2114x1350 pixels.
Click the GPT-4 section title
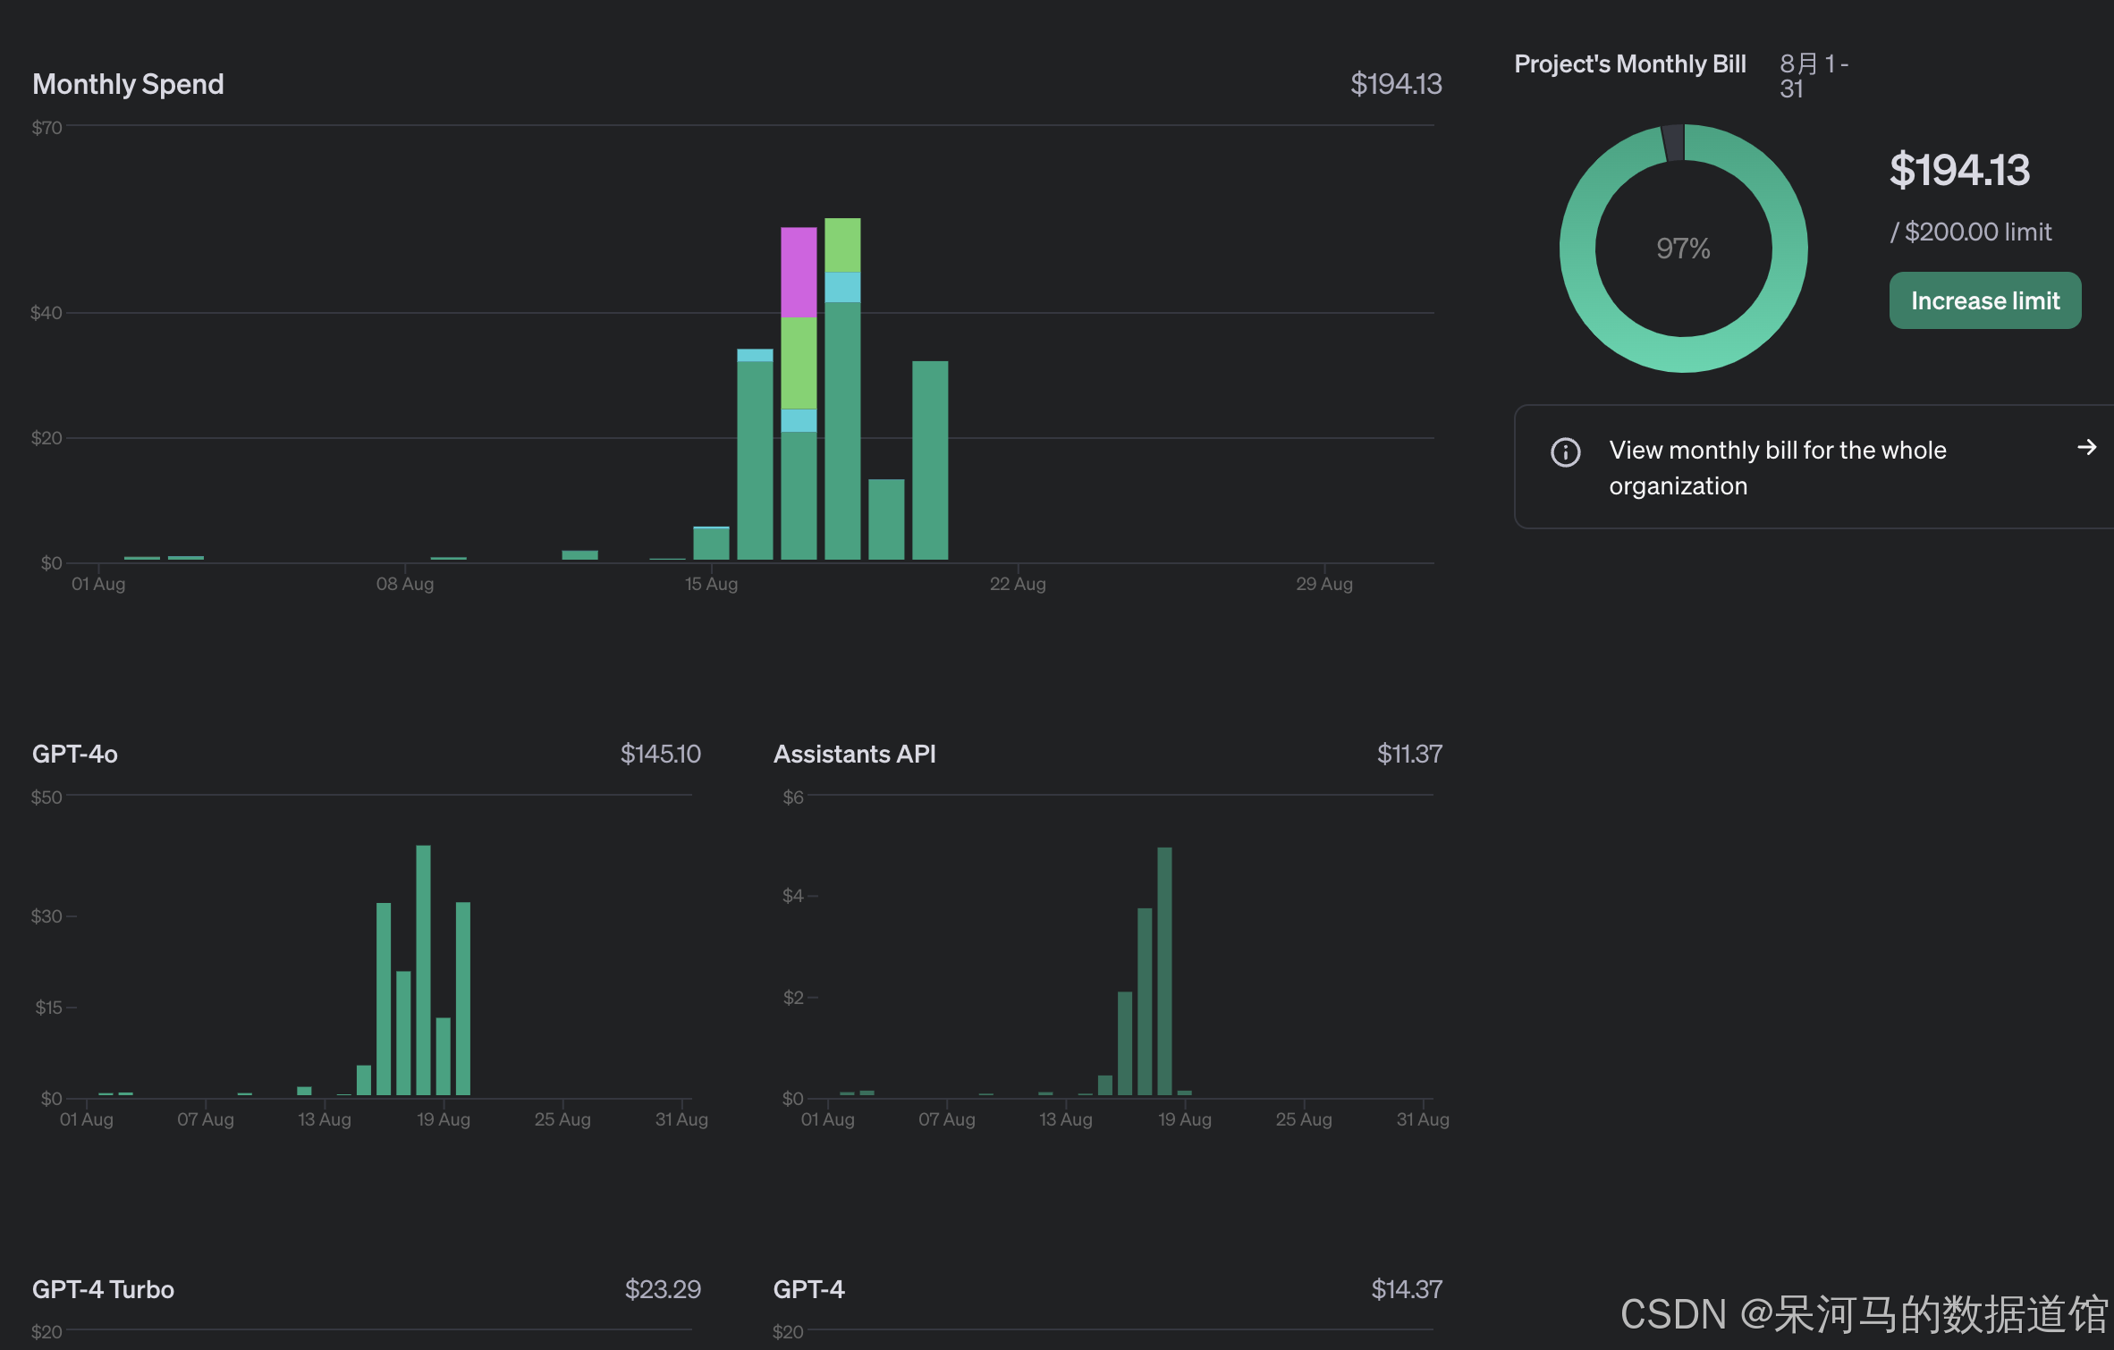pos(808,1289)
